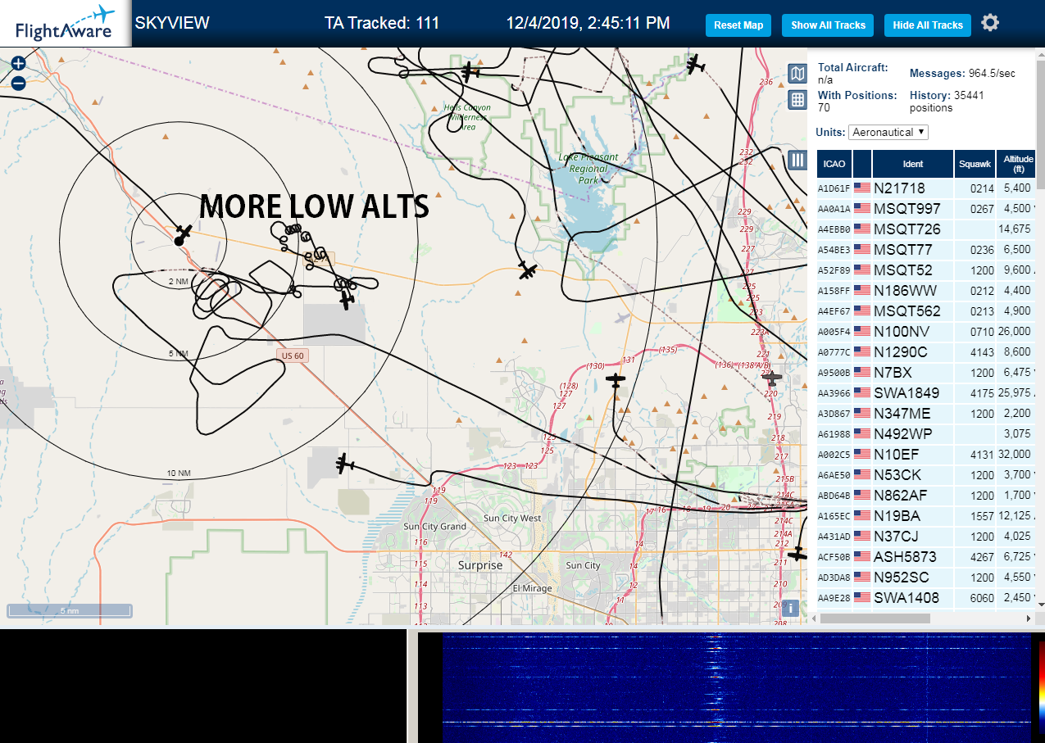This screenshot has width=1045, height=743.
Task: Sort table by ICAO column
Action: (x=834, y=164)
